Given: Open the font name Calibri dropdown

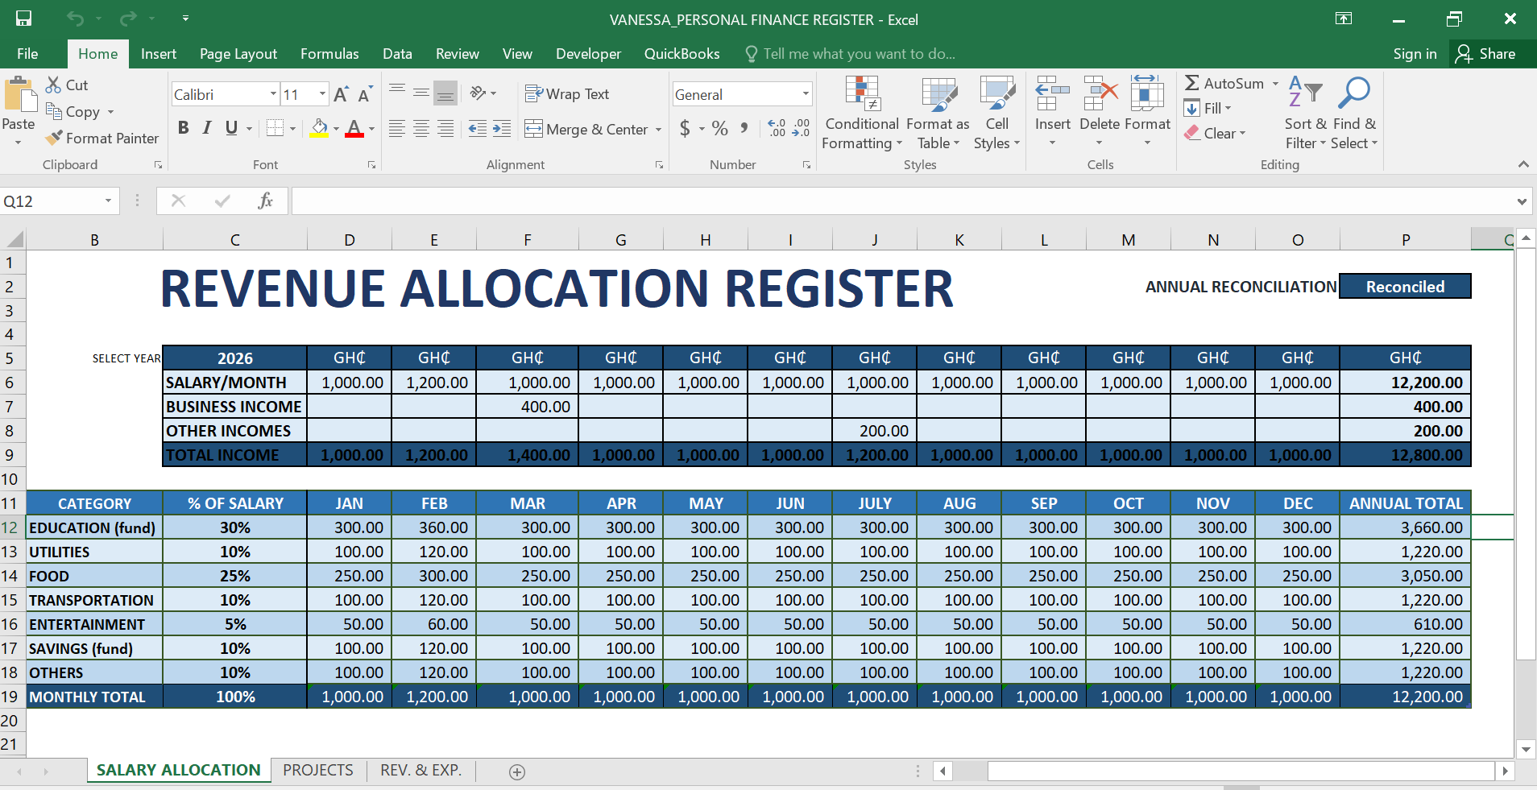Looking at the screenshot, I should [x=273, y=94].
